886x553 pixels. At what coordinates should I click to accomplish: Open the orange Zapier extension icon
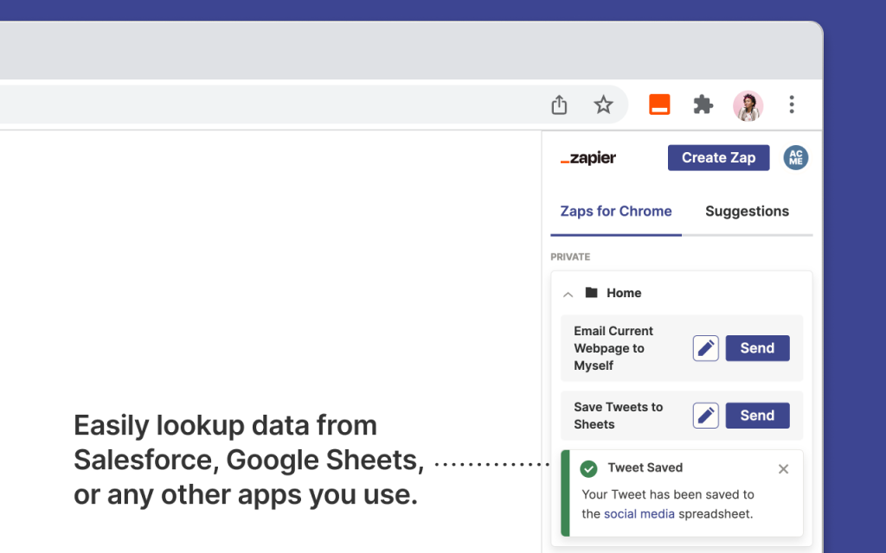click(x=659, y=105)
